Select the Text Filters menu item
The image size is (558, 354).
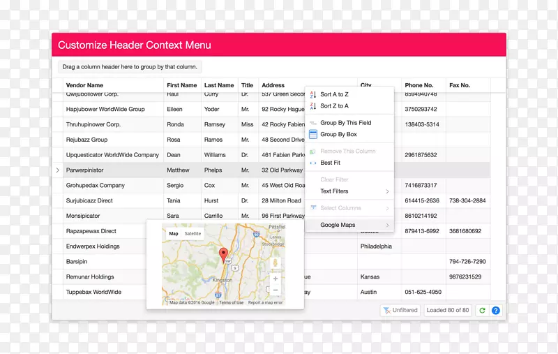coord(349,191)
